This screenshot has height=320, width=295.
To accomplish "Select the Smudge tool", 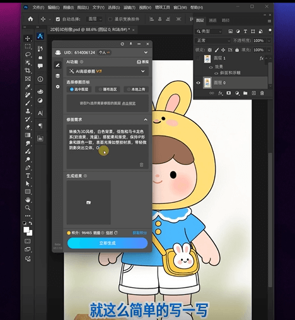I will pyautogui.click(x=28, y=143).
